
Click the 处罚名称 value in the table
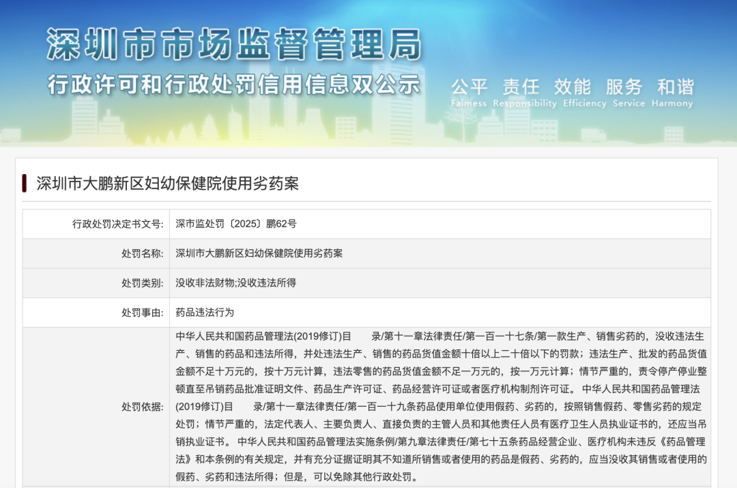259,253
